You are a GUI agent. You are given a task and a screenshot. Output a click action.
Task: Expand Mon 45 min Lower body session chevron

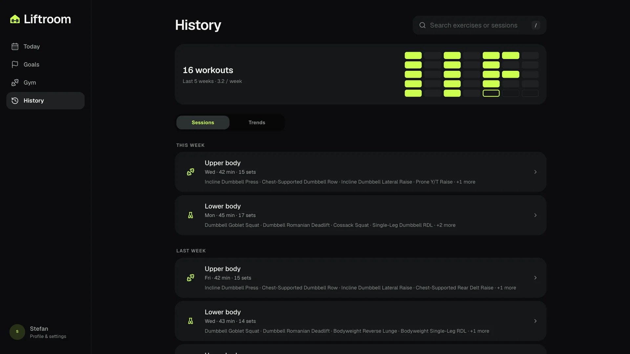(x=535, y=215)
